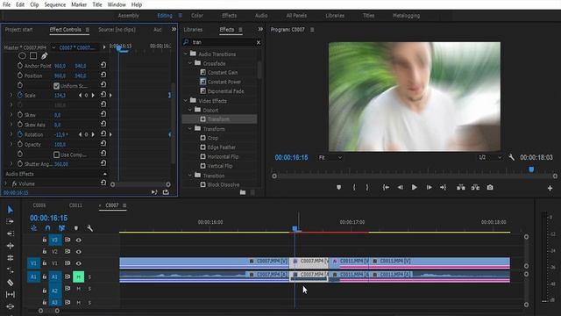Screen dimensions: 561x316
Task: Collapse the Transition folder in Effects
Action: point(190,176)
